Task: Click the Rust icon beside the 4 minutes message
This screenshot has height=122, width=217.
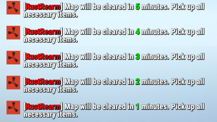Action: pyautogui.click(x=13, y=33)
